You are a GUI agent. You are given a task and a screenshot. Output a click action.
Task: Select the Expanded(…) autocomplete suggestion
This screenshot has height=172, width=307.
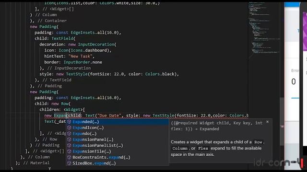point(117,122)
